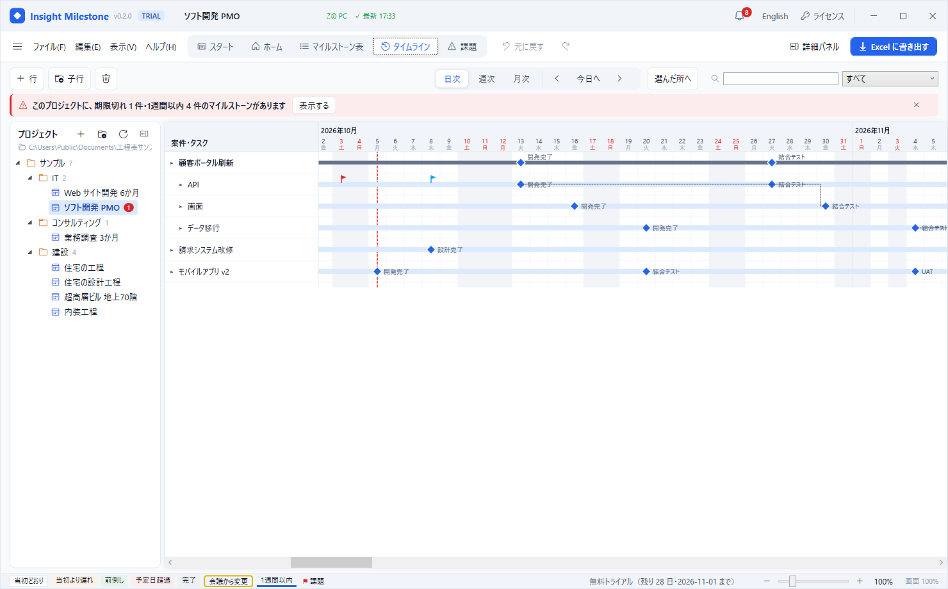Click the search magnifier icon
Screen dimensions: 948x589
(x=715, y=79)
